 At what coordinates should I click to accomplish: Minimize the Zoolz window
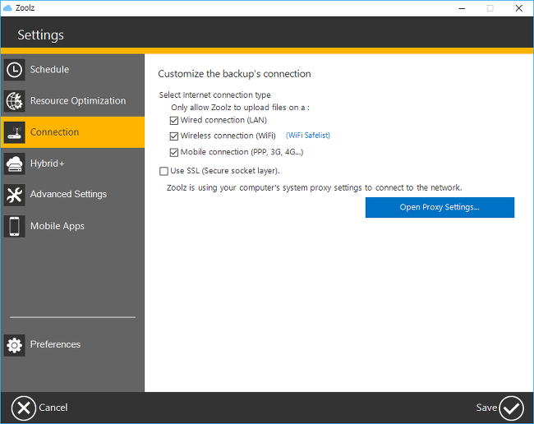[x=462, y=8]
